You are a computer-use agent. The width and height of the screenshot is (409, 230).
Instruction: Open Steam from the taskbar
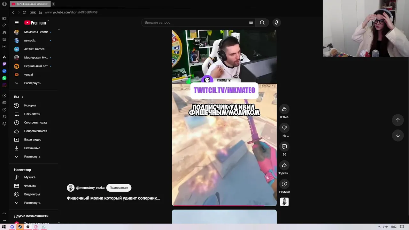click(x=20, y=227)
